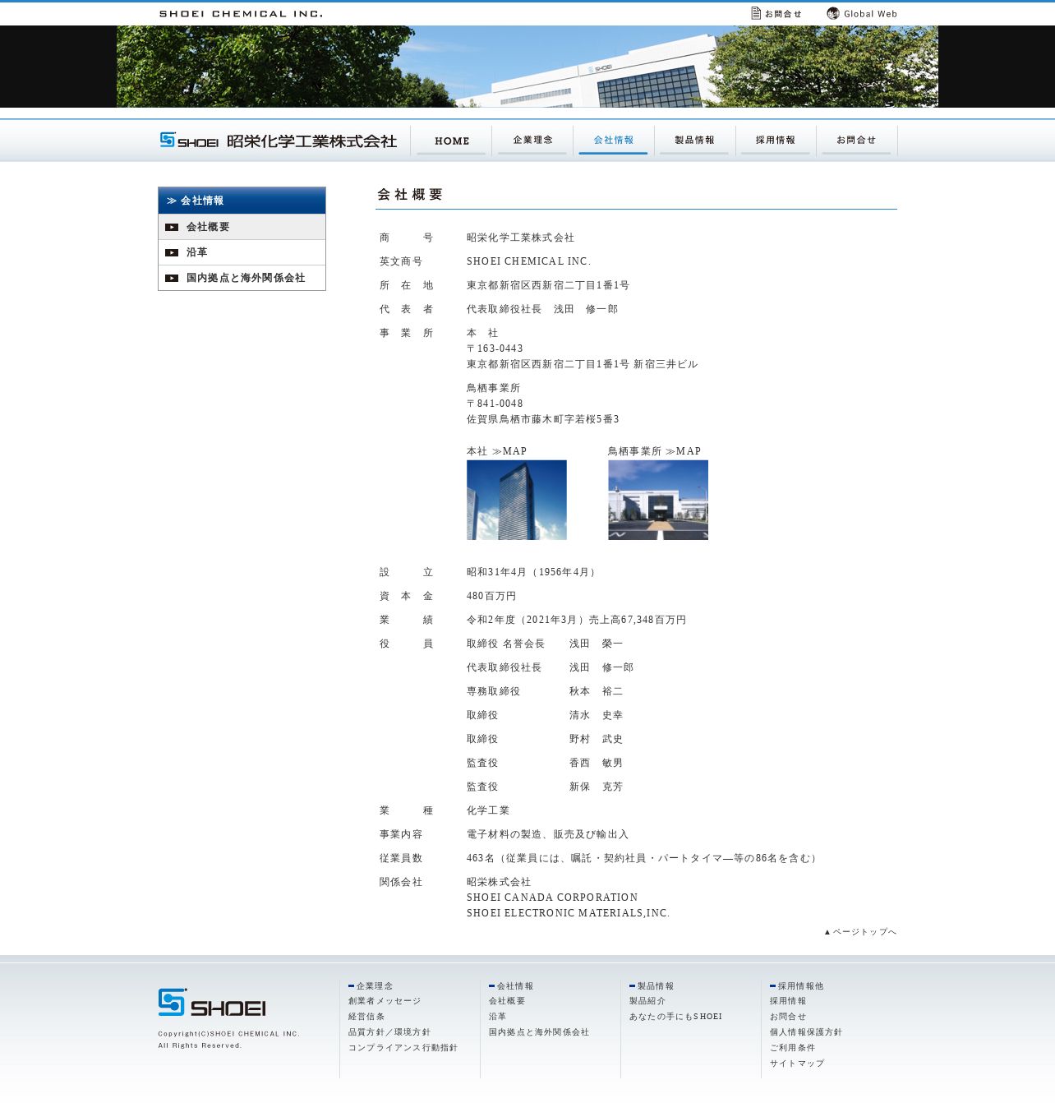Click the 佐賀県鳥栖市藤木町字若桜5番3 address

543,419
